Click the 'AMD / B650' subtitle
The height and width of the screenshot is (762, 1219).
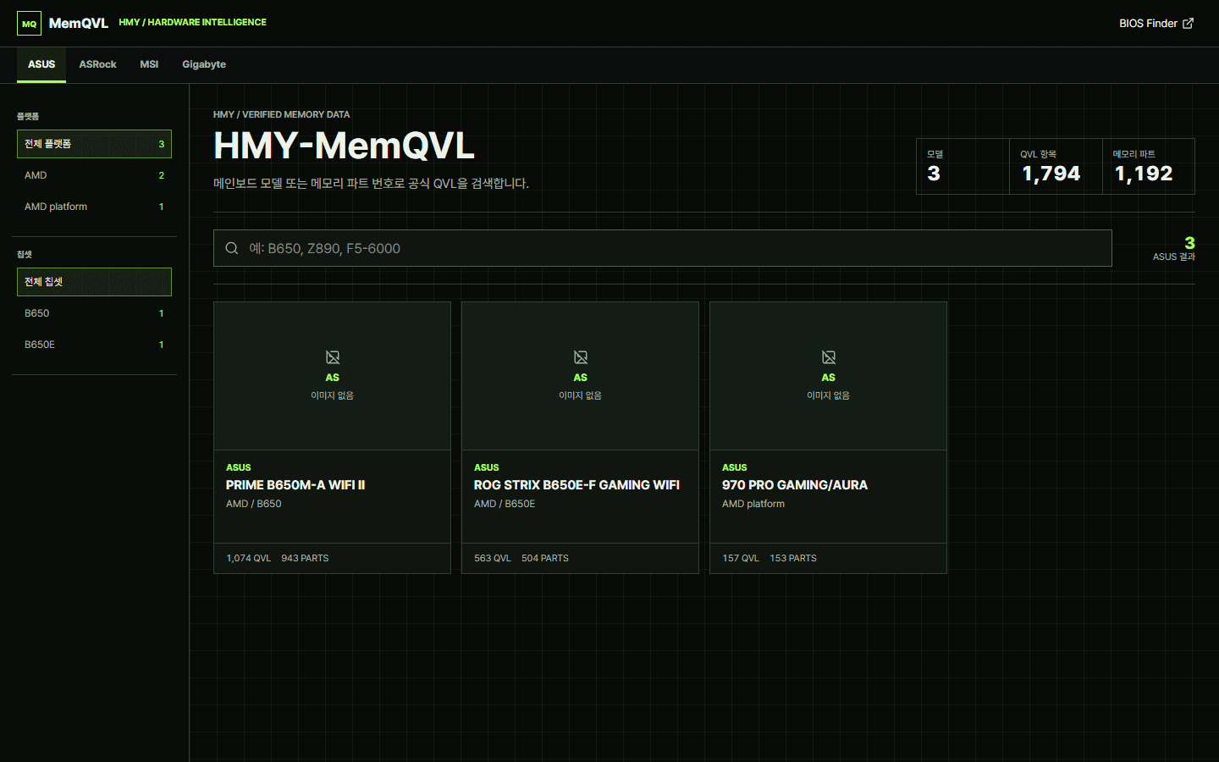254,504
